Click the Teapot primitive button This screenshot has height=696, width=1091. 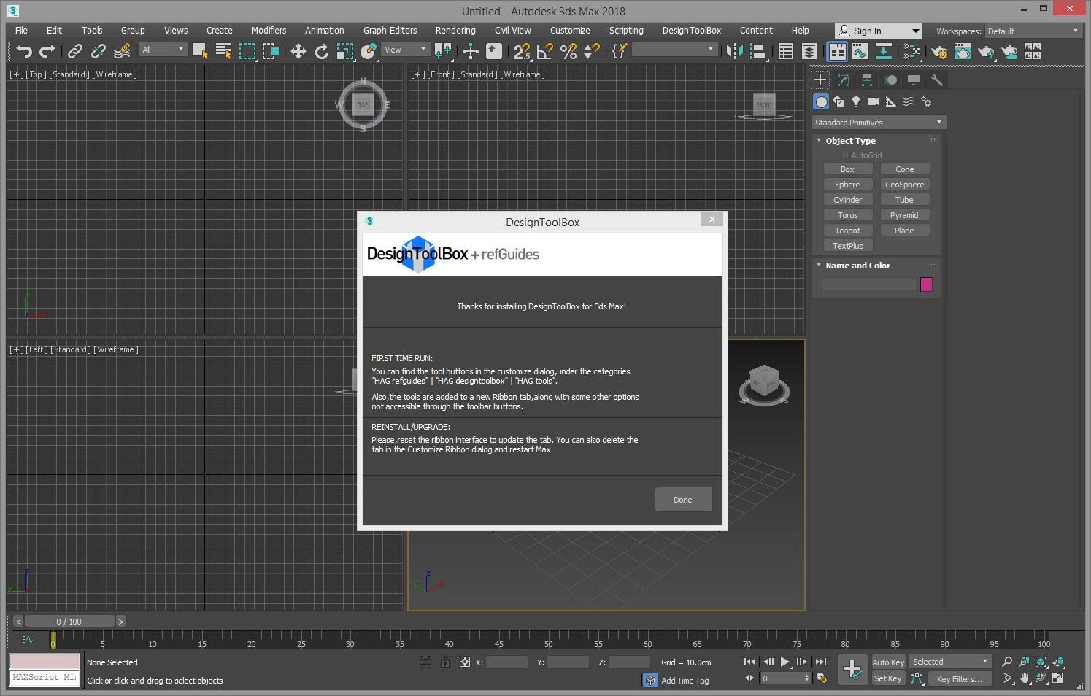847,231
